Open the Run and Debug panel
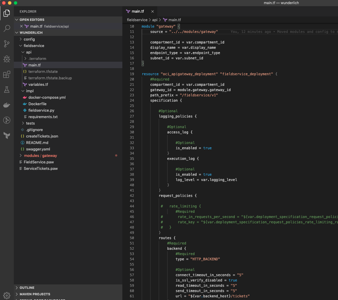This screenshot has width=338, height=300. coord(6,59)
